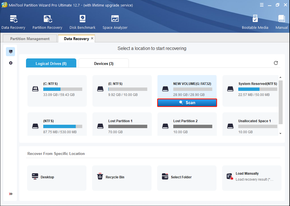Close the Data Recovery tab
The width and height of the screenshot is (290, 206).
click(x=92, y=38)
